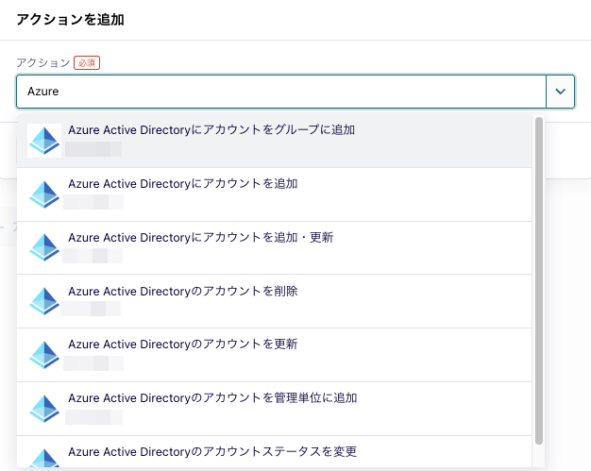Select アカウントを追加・更新 option

click(x=275, y=248)
